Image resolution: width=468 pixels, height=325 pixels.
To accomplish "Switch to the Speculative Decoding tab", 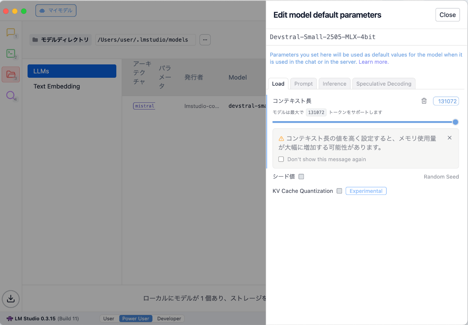I will (384, 84).
